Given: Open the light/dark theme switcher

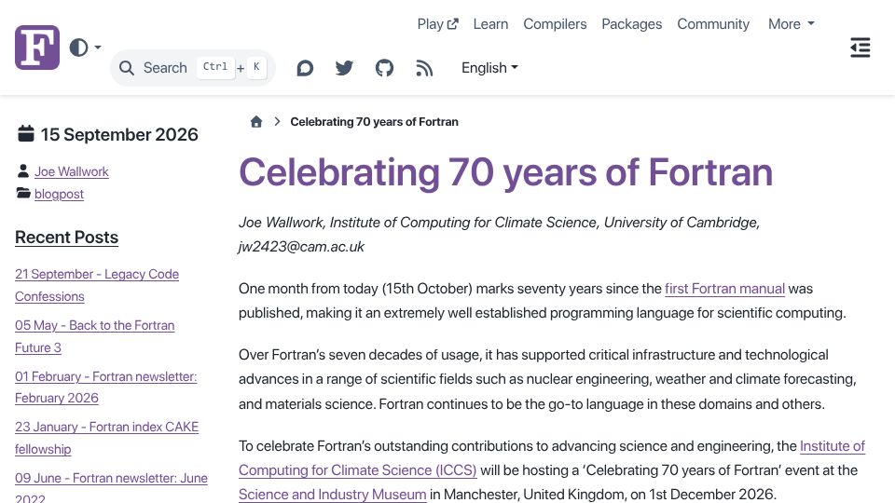Looking at the screenshot, I should coord(85,48).
